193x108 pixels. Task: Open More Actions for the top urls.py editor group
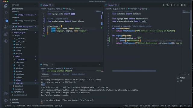click(x=100, y=5)
